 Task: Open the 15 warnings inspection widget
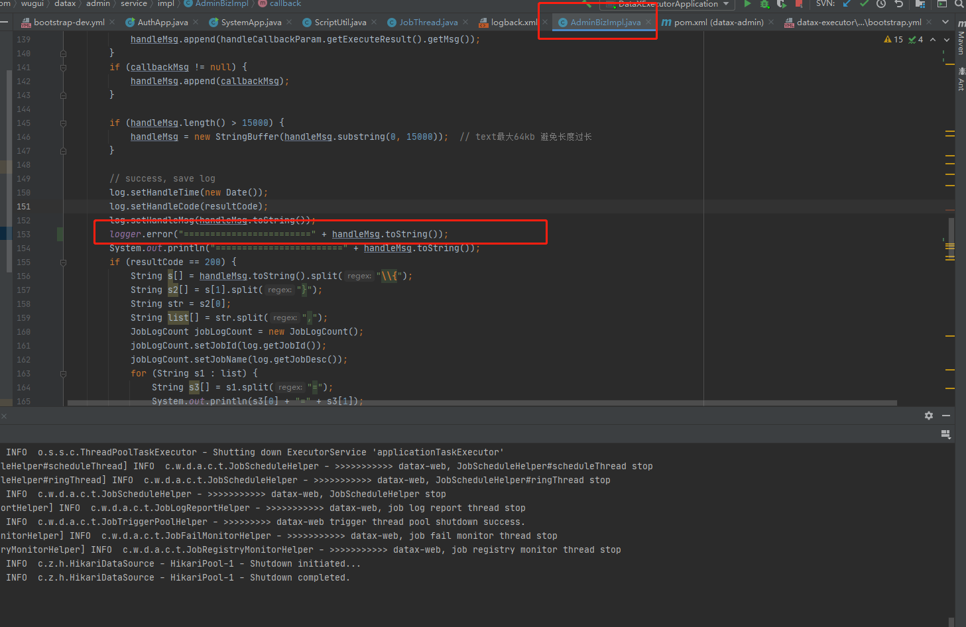click(891, 39)
